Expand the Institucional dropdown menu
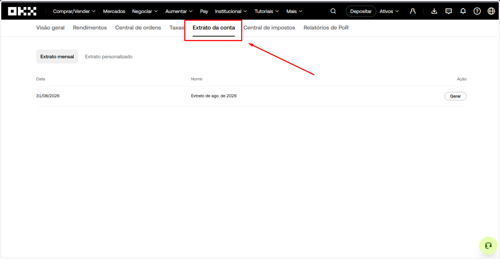This screenshot has width=500, height=259. [x=231, y=11]
